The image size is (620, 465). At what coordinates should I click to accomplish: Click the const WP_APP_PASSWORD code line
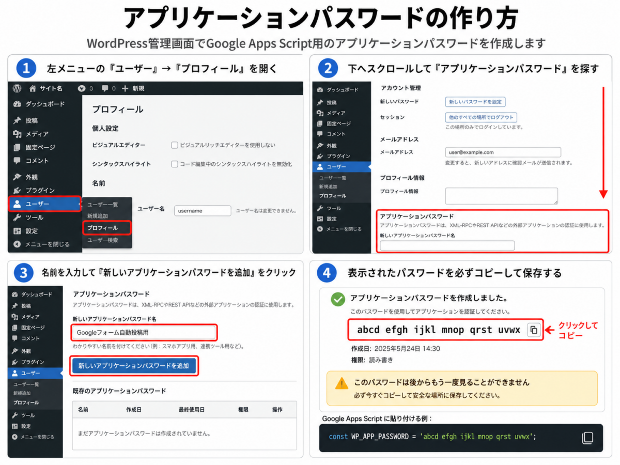[432, 437]
